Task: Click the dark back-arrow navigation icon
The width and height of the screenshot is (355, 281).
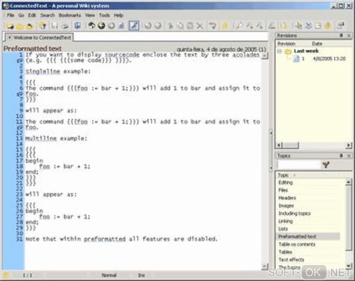Action: (x=101, y=26)
